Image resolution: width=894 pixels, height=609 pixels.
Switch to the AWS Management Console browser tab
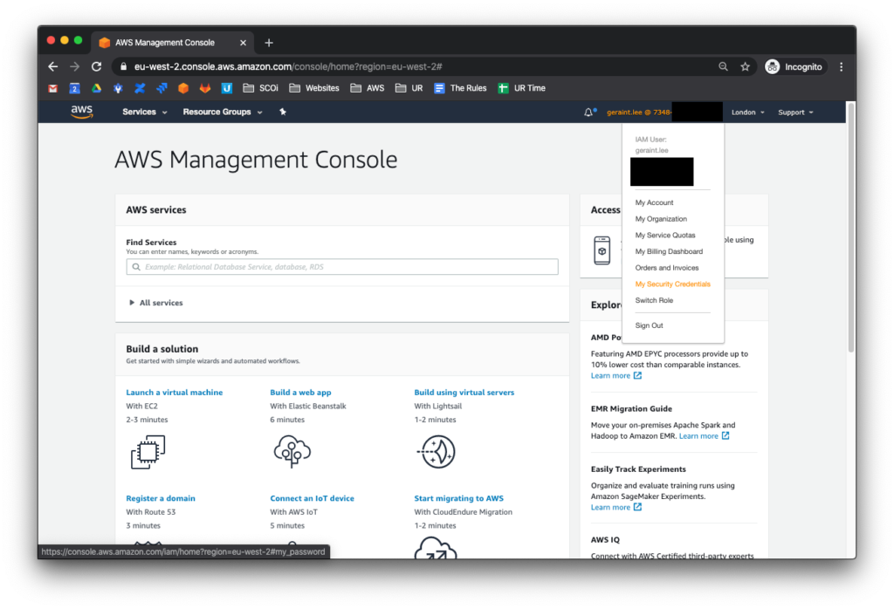pos(171,43)
